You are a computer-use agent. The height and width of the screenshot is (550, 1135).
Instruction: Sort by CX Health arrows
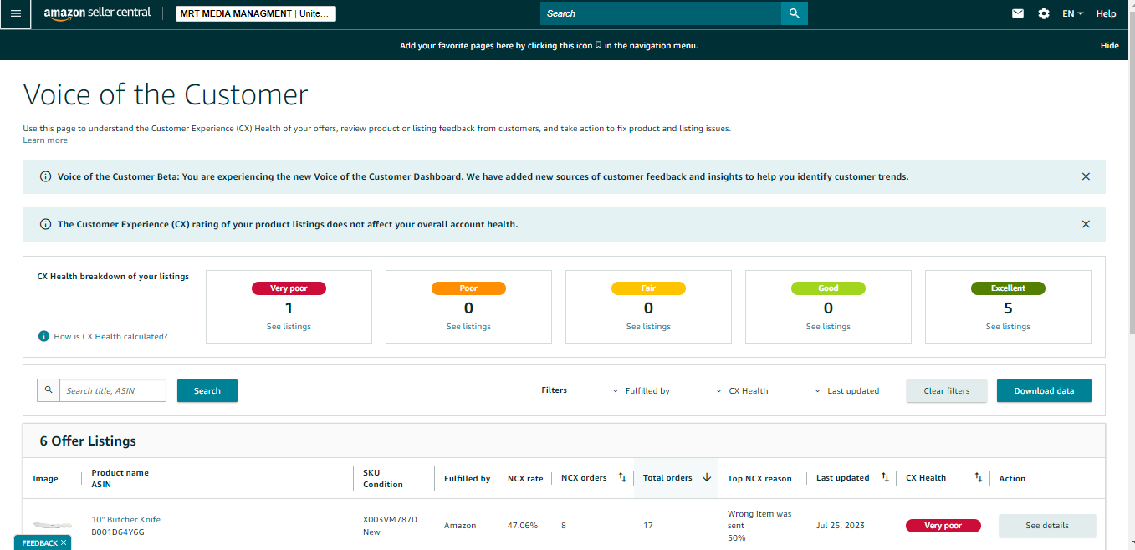(978, 477)
